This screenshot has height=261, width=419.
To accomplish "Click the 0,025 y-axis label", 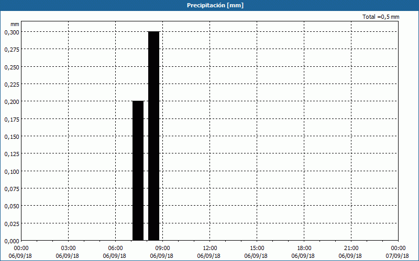I will click(12, 224).
